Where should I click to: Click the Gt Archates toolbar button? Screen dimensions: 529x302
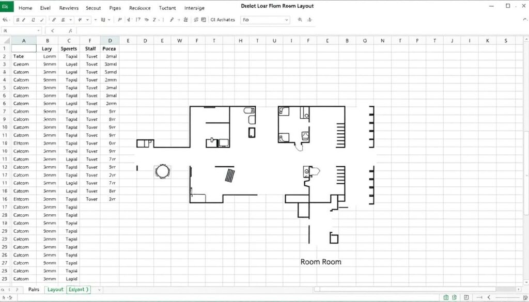coord(222,20)
